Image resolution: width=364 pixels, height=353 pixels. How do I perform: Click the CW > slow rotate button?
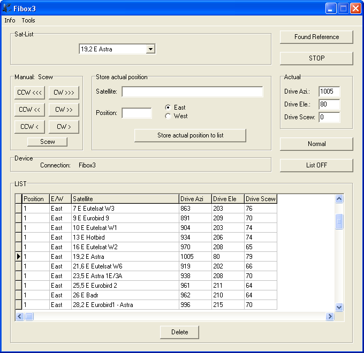coord(64,127)
